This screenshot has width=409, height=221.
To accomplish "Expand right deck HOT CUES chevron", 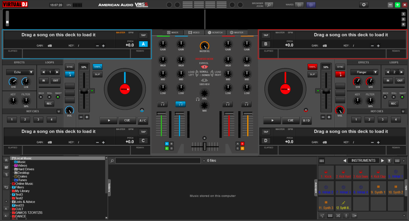I will point(403,111).
